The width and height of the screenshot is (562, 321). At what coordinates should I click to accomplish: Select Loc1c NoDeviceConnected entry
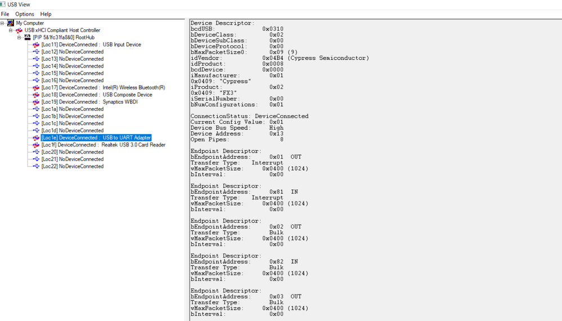[x=73, y=123]
